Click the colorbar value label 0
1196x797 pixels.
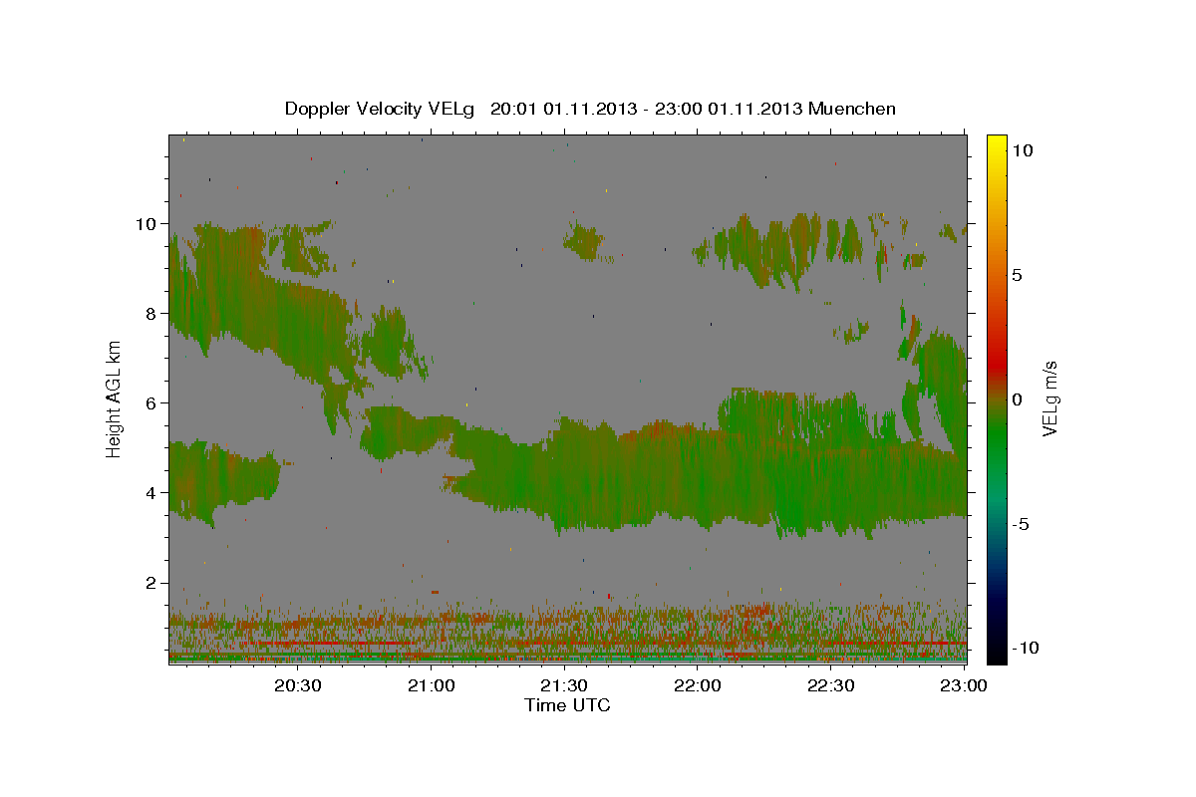tap(1017, 398)
